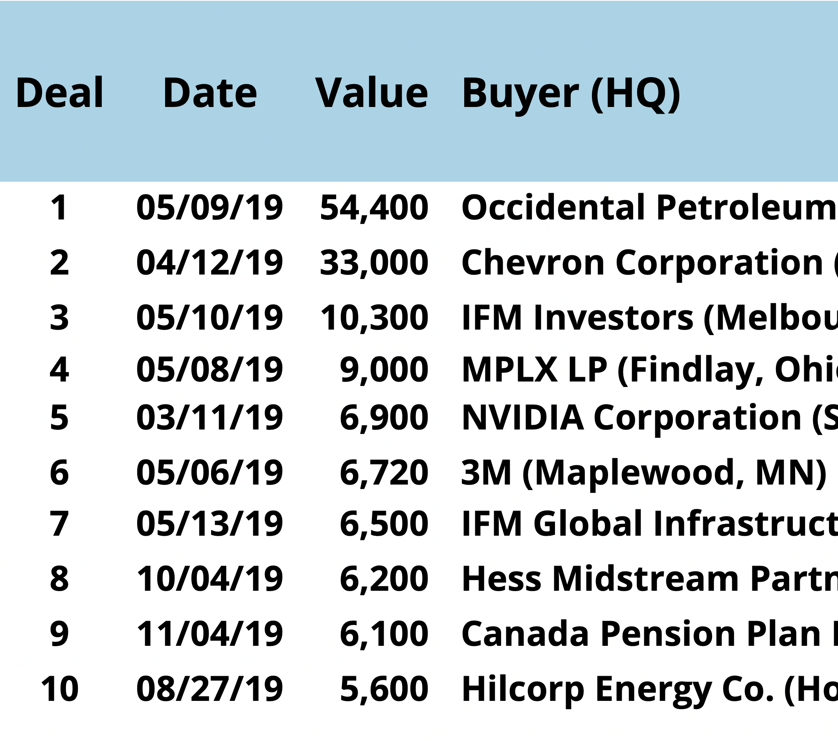Click the Deal column header
The height and width of the screenshot is (741, 838).
(x=59, y=93)
